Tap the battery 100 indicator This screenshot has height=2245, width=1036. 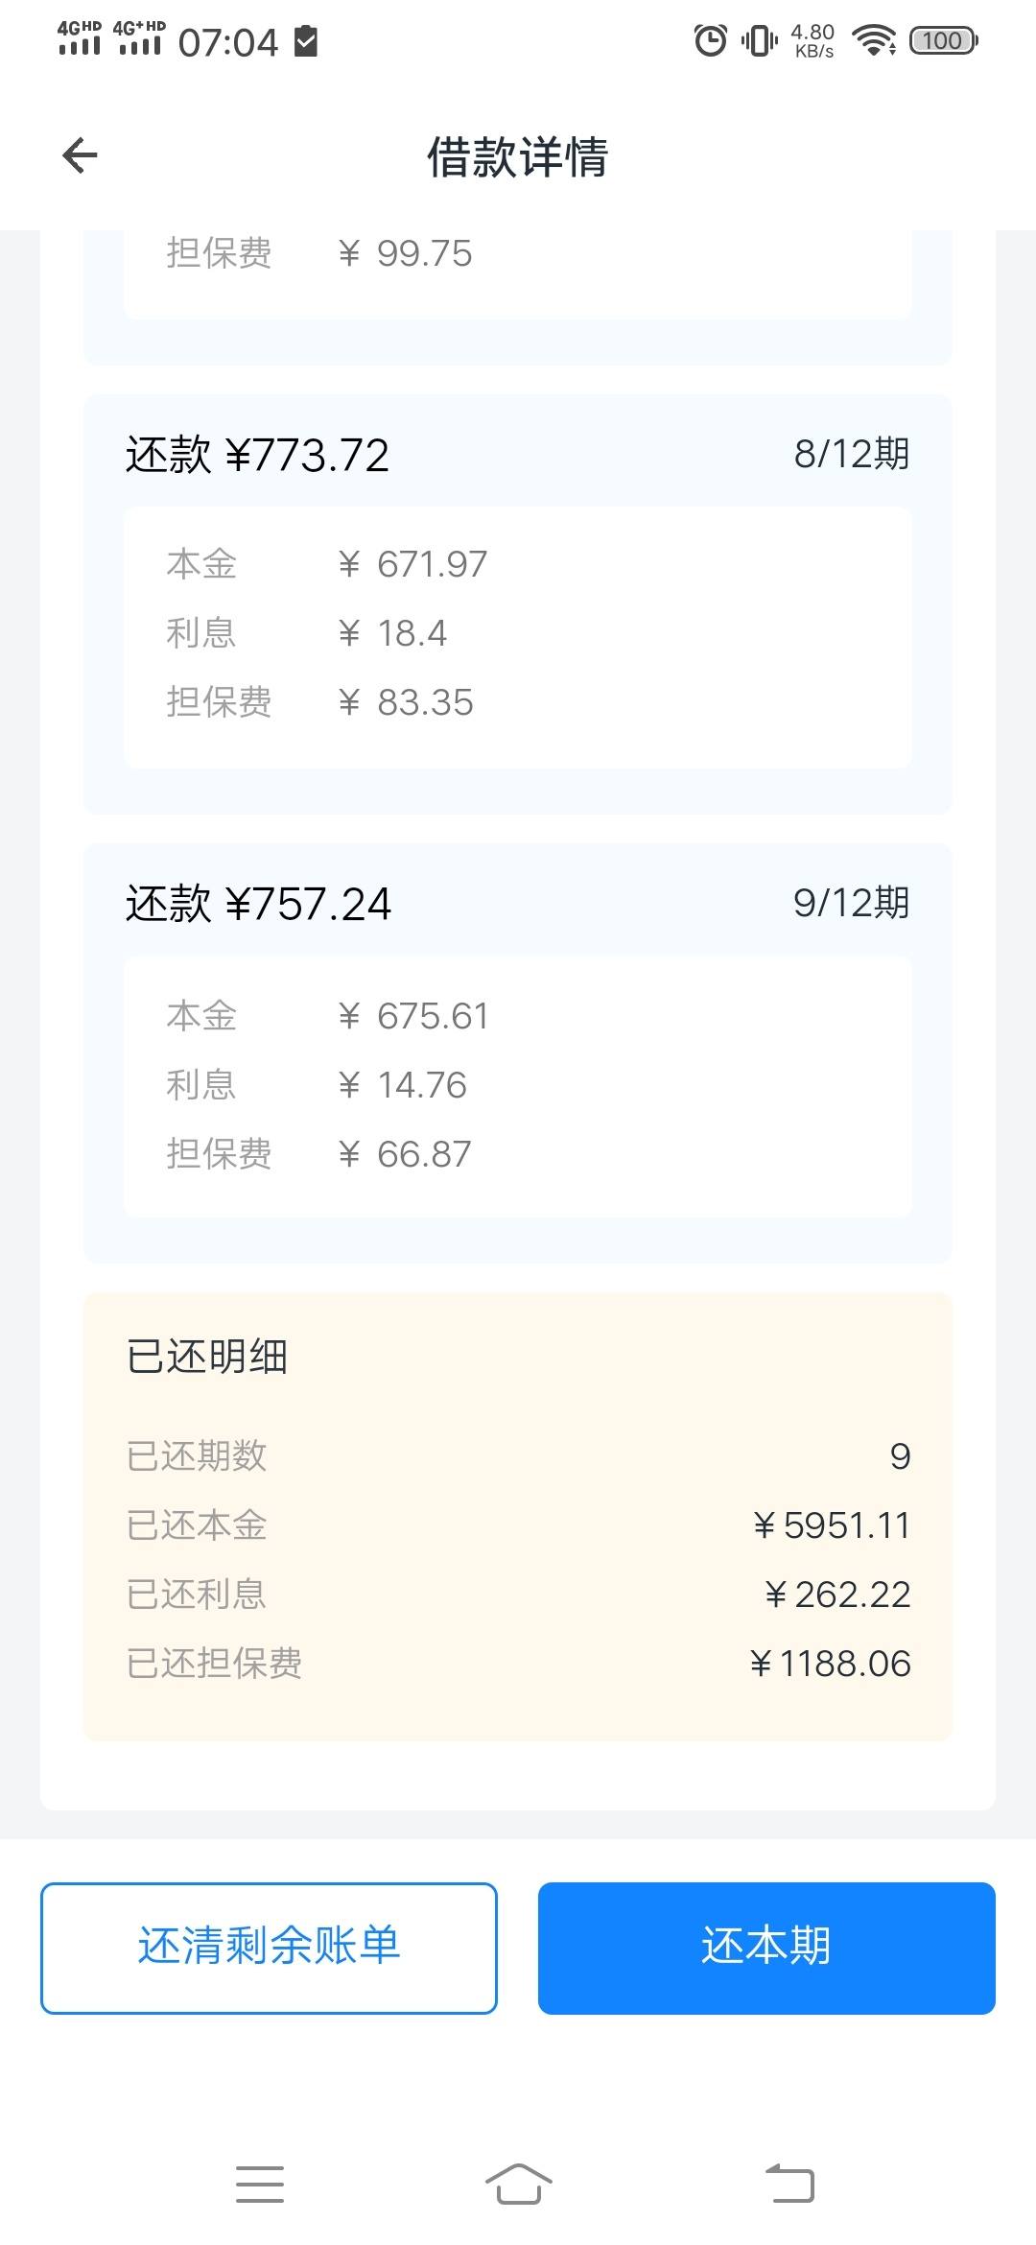tap(944, 40)
